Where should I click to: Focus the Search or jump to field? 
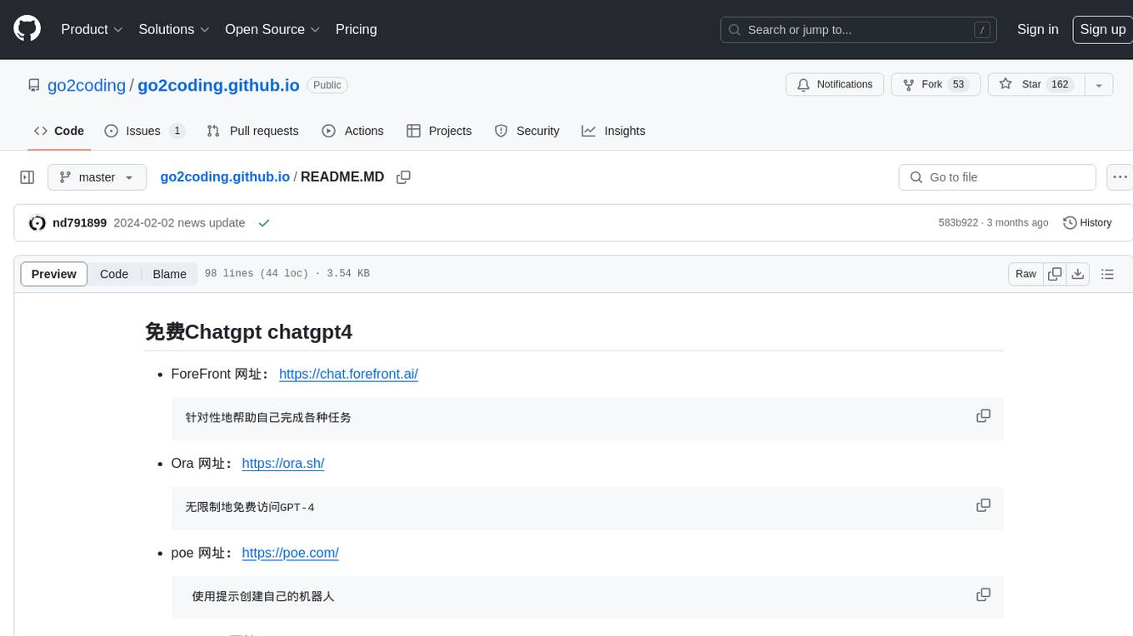point(860,30)
